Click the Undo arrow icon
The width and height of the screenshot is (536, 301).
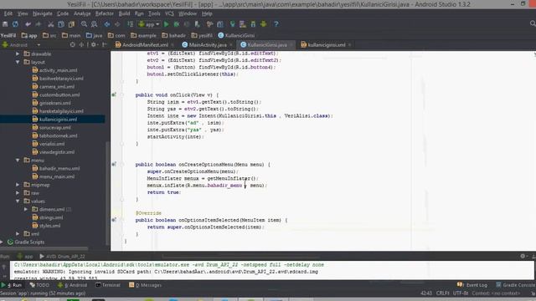[x=28, y=24]
